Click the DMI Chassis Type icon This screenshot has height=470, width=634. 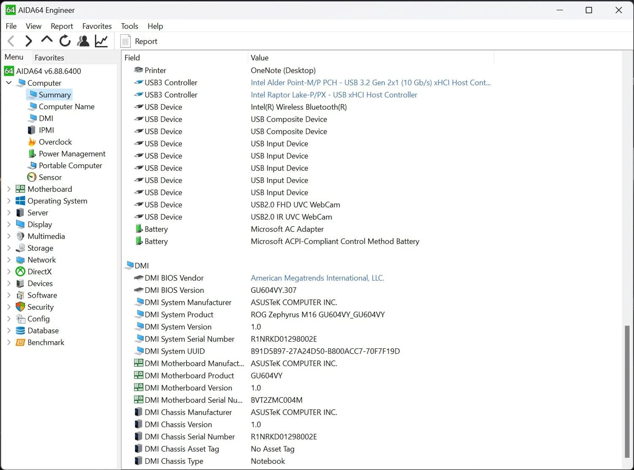[x=138, y=461]
